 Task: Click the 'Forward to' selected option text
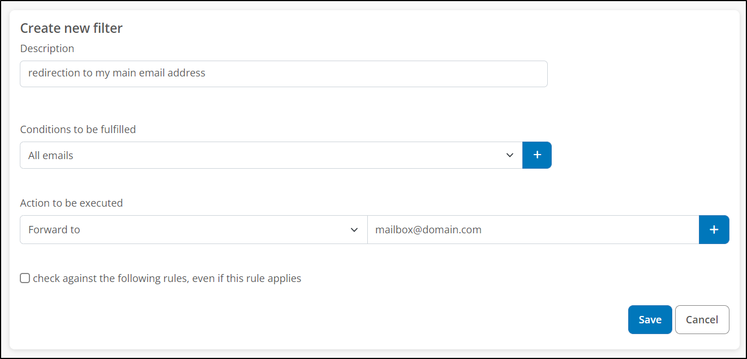[54, 230]
